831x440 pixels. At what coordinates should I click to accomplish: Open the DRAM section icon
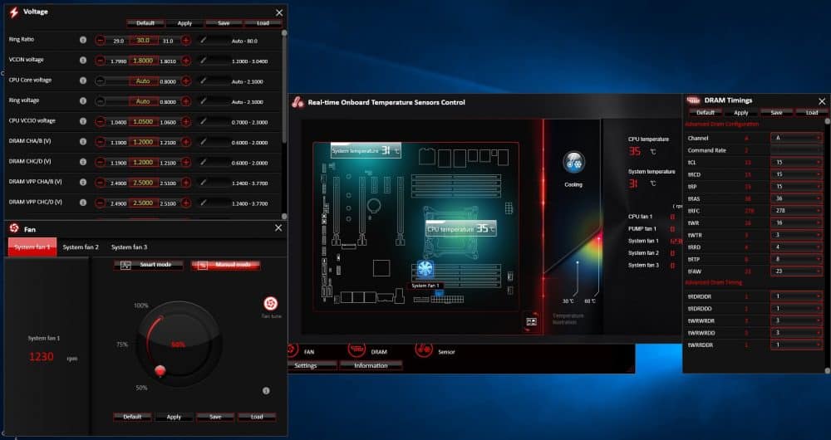point(356,350)
